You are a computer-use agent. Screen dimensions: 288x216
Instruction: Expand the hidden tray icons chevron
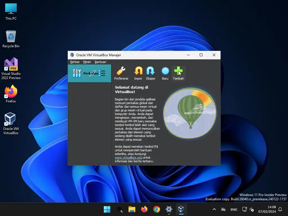tap(214, 209)
